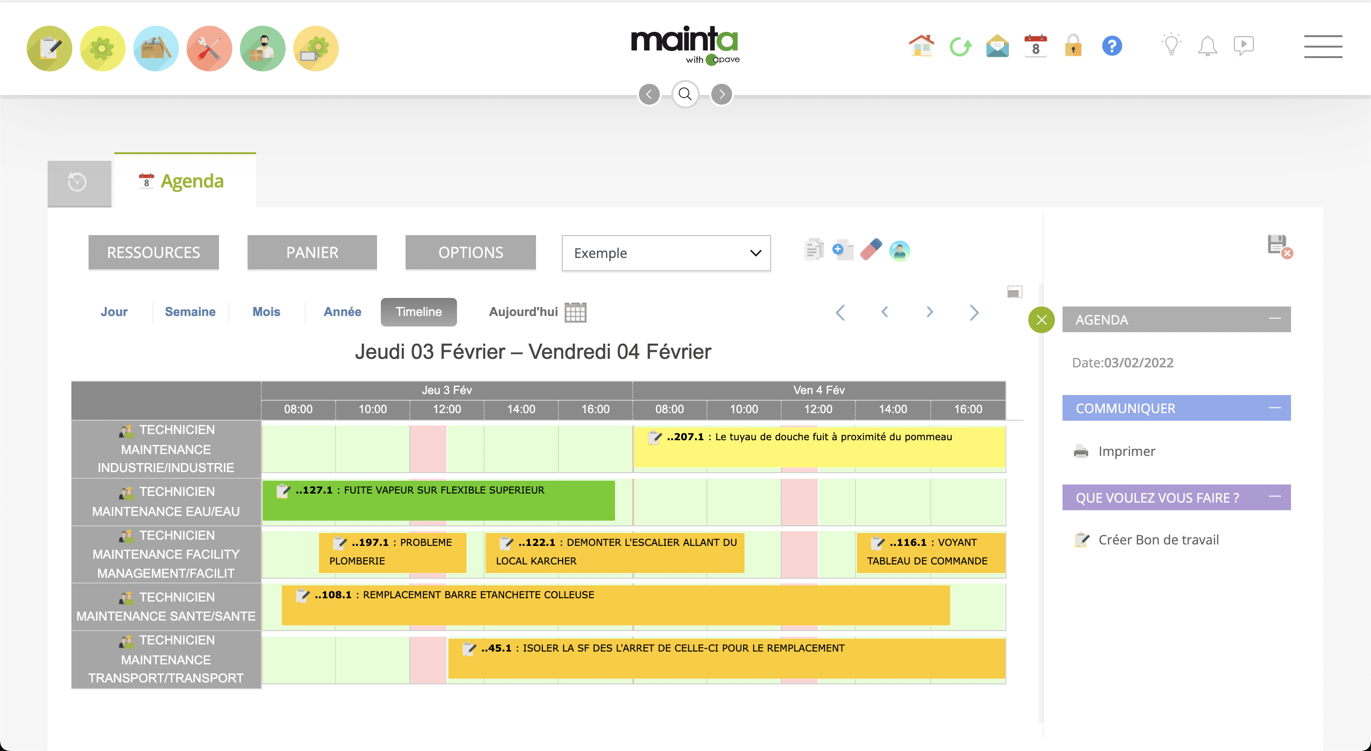Open the mail envelope icon

[997, 46]
